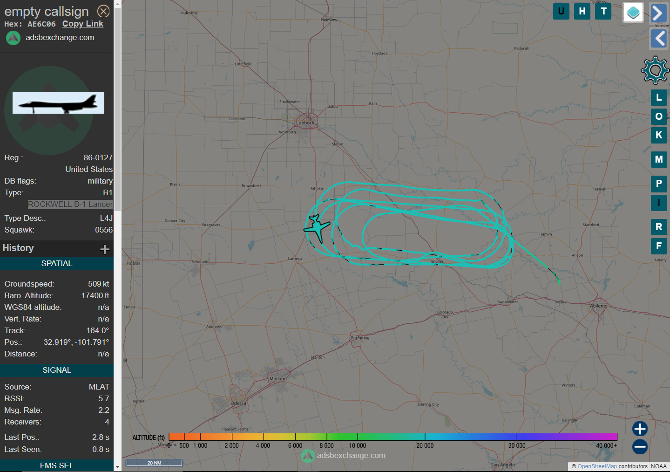Viewport: 670px width, 472px height.
Task: Click the empty callsign title
Action: [x=47, y=12]
